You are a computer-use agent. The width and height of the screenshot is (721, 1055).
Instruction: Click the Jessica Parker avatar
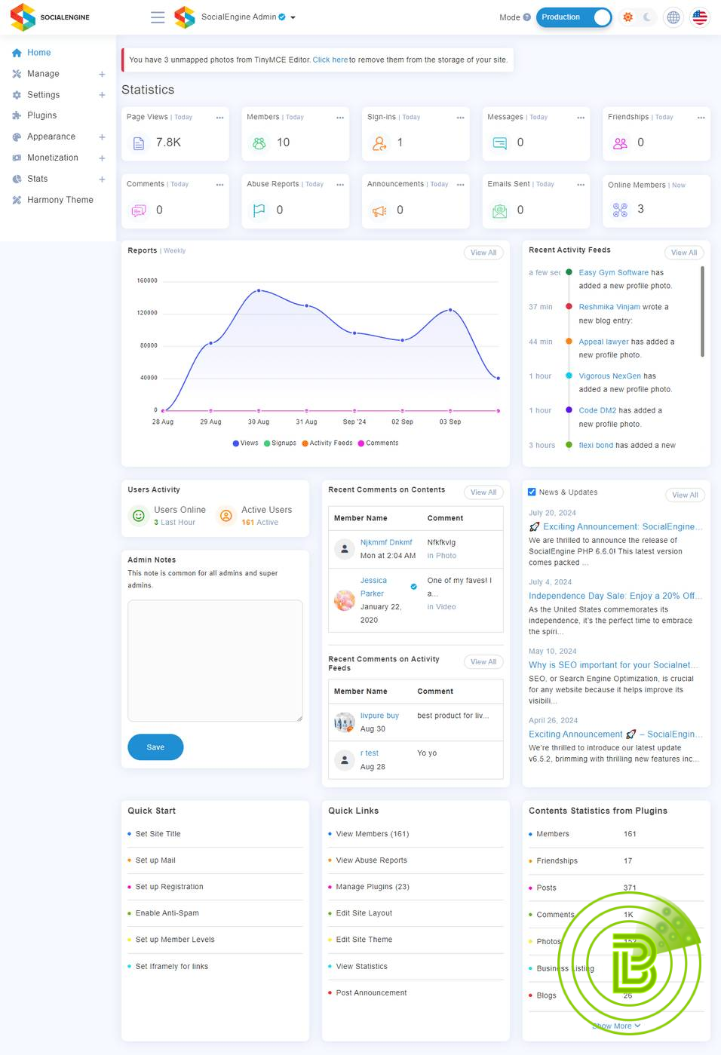click(x=345, y=600)
